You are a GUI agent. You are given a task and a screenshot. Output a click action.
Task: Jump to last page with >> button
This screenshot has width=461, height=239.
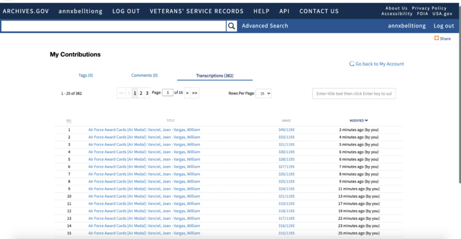[x=194, y=93]
